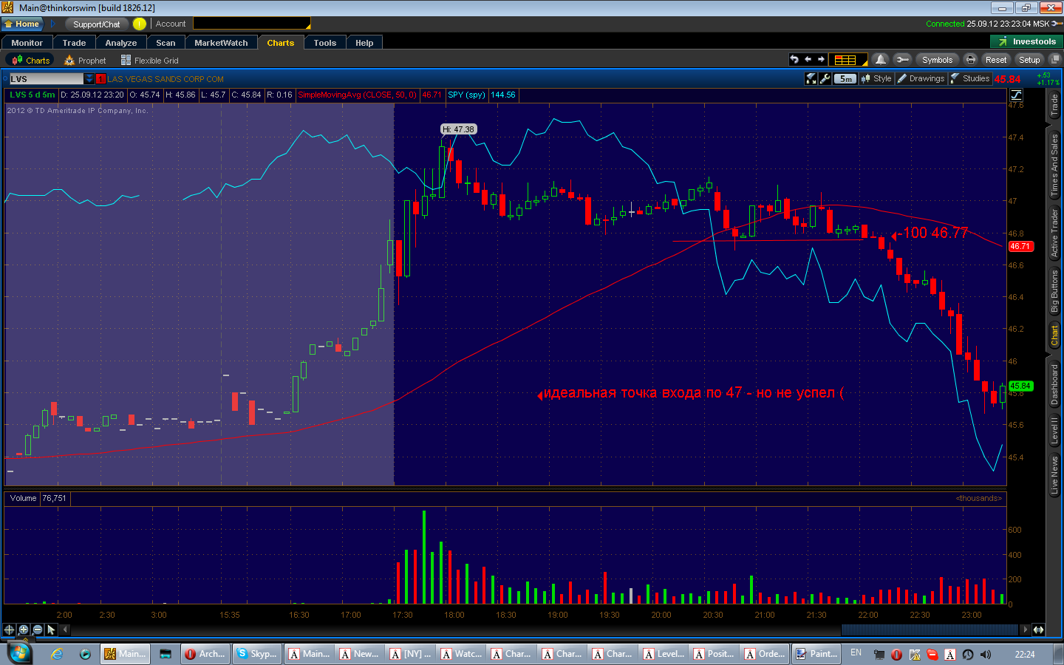Open the Active Trader side tab
The width and height of the screenshot is (1064, 665).
1054,233
